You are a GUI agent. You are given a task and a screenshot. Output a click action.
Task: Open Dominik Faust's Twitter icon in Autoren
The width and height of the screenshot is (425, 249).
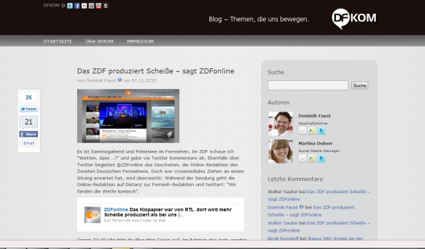(321, 131)
